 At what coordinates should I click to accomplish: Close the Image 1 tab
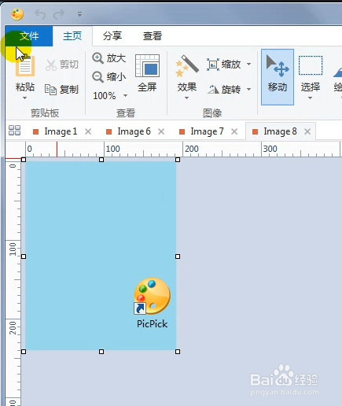point(88,131)
